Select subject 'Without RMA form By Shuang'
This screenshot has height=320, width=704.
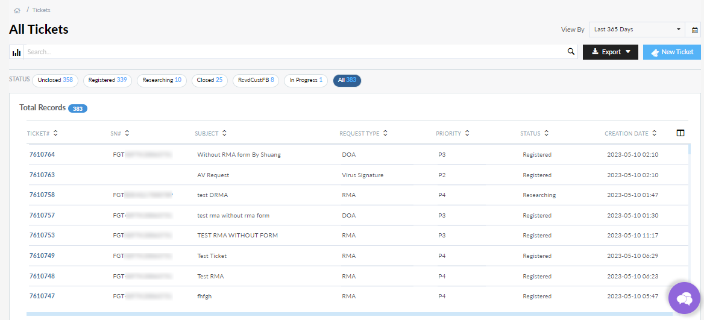239,155
